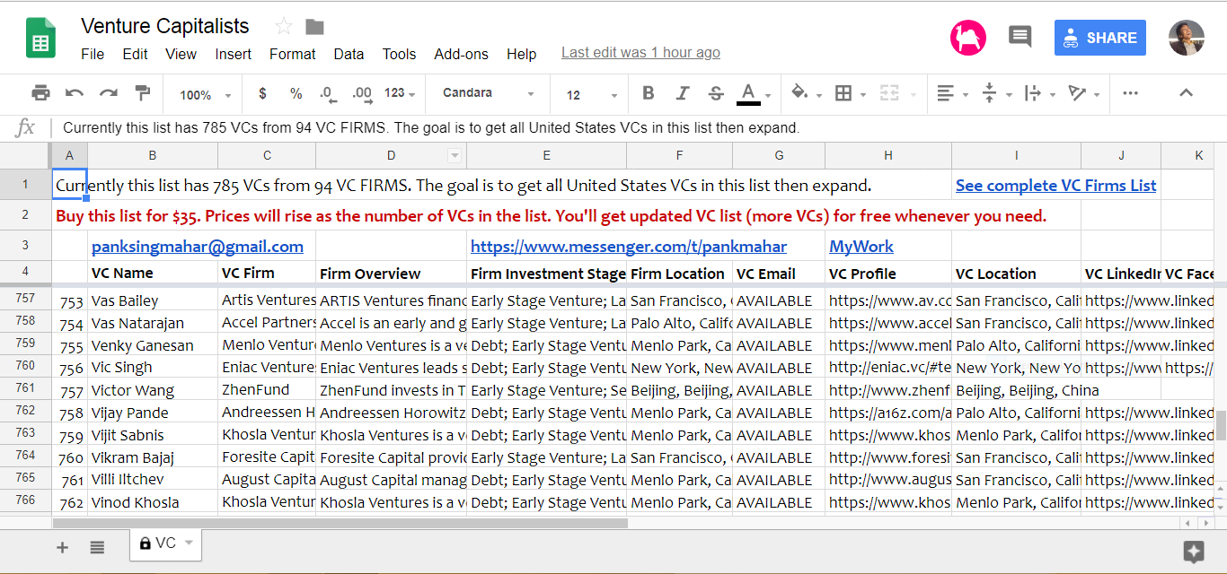Open the Format menu

[x=292, y=54]
